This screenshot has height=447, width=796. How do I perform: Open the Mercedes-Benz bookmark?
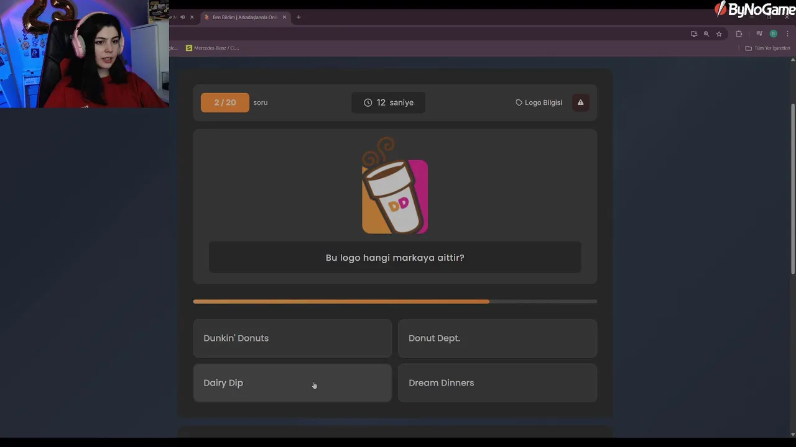(x=213, y=48)
